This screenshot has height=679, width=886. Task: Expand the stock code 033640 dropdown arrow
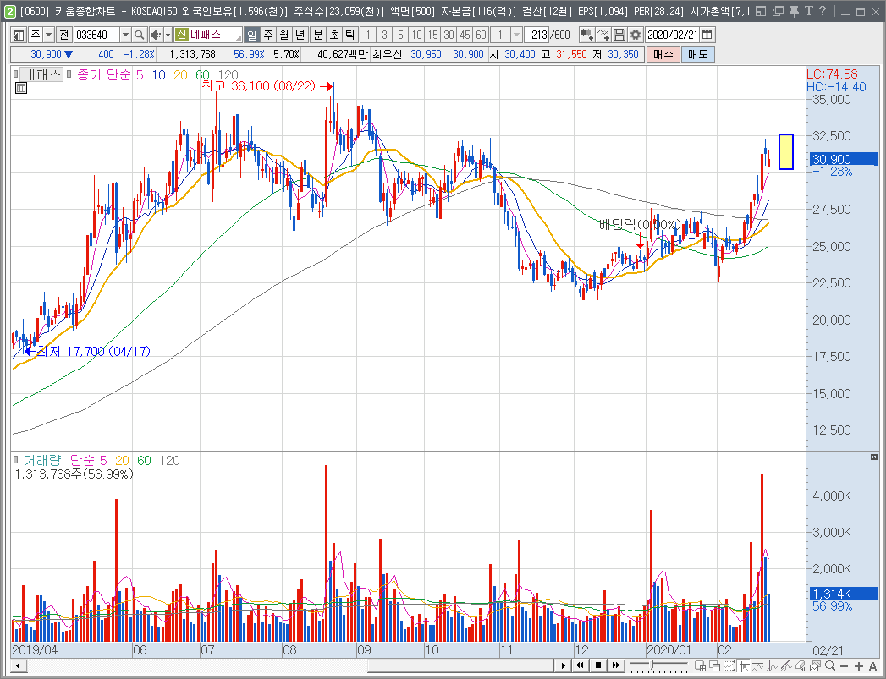[125, 35]
